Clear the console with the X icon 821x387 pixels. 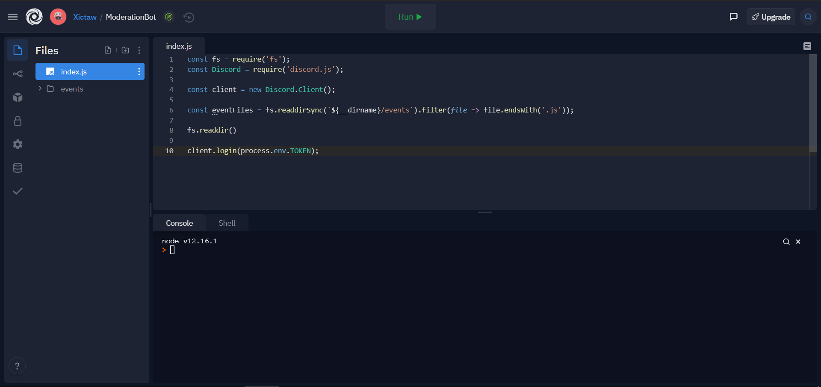(798, 242)
